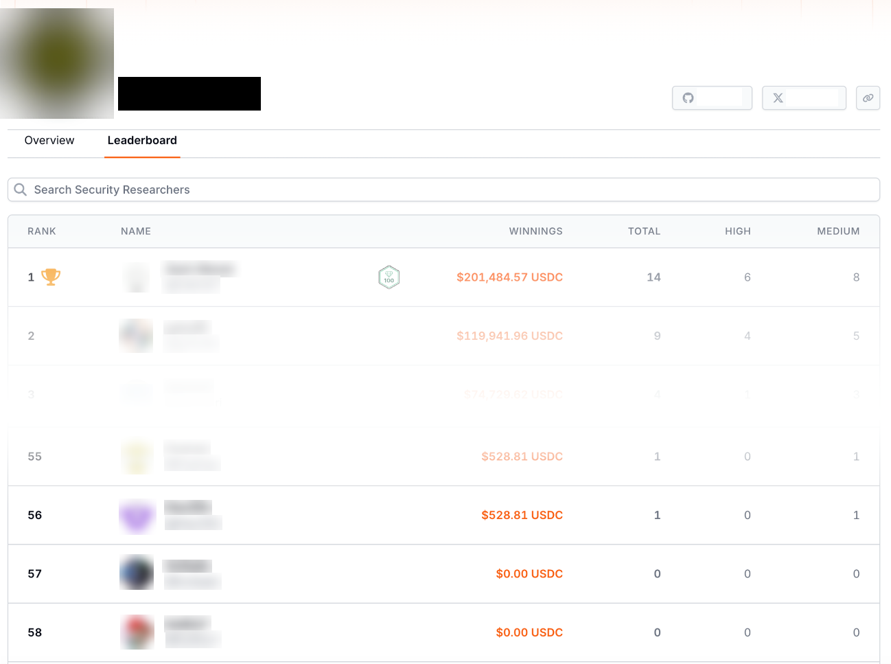Sort by the WINNINGS column header

tap(535, 231)
